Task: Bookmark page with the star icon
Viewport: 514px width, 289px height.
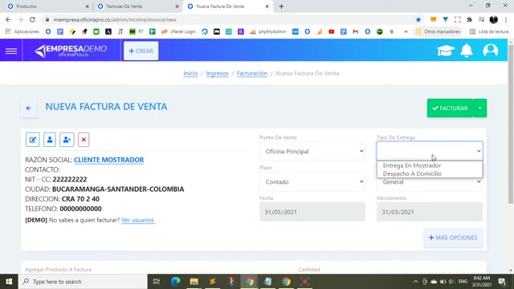Action: click(x=418, y=19)
